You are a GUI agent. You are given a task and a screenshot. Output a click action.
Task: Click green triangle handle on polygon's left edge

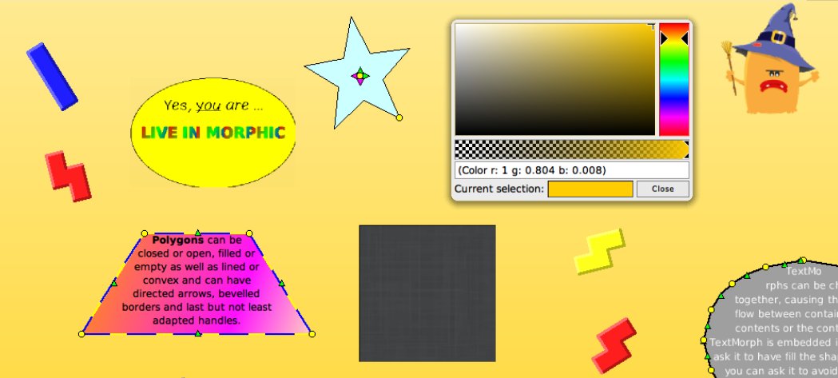coord(113,283)
